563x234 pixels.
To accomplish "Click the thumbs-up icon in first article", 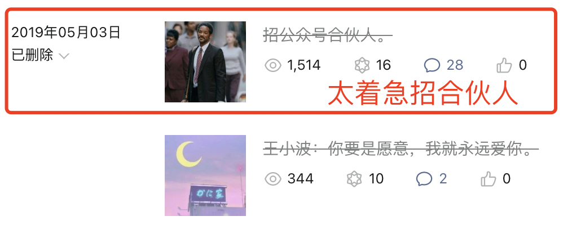I will 504,65.
